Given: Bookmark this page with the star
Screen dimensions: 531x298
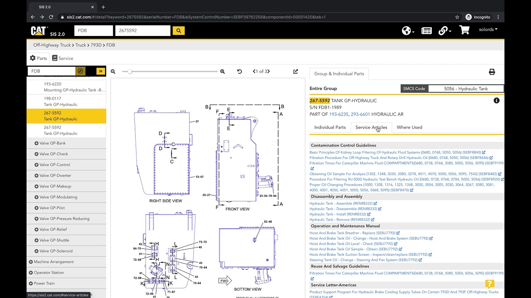Looking at the screenshot, I should coord(457,17).
